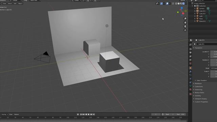This screenshot has width=217, height=122.
Task: Toggle camera view with camera gizmo icon
Action: pyautogui.click(x=185, y=26)
